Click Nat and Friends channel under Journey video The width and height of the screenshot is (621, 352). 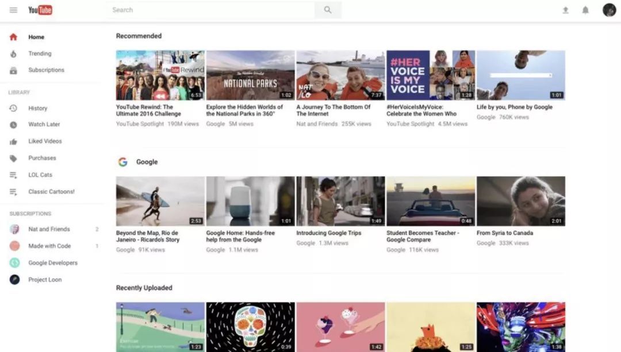317,124
